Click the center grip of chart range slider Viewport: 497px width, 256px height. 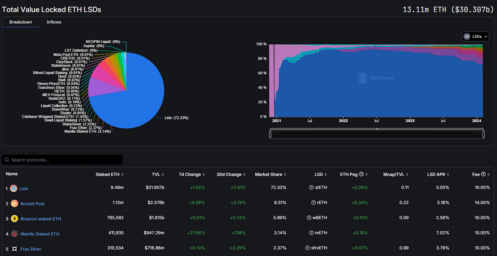[x=377, y=129]
